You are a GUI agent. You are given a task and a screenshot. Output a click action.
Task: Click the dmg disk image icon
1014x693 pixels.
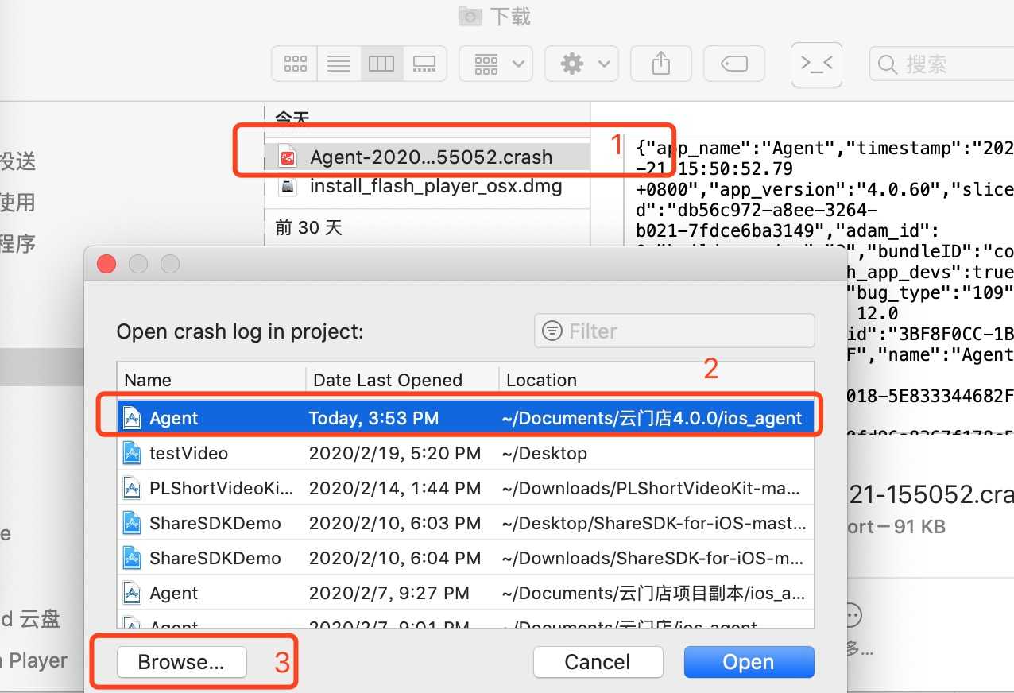287,187
